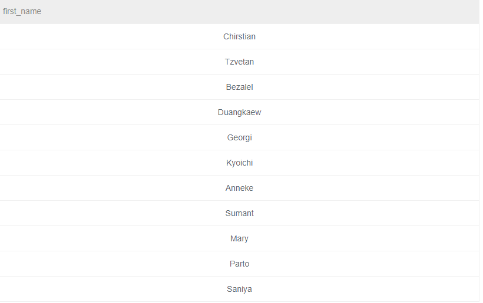
Task: Select the row just above Anneke
Action: [x=239, y=163]
